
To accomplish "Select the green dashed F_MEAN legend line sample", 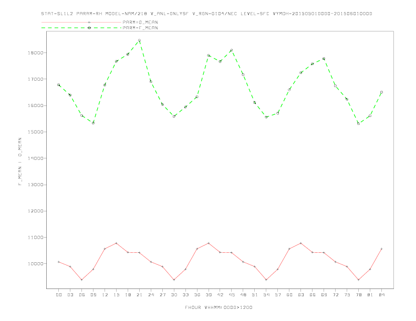I will click(81, 28).
